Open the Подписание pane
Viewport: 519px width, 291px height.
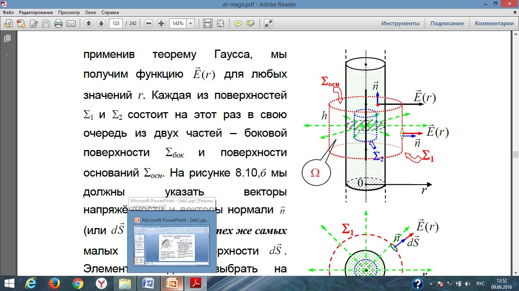(x=447, y=23)
